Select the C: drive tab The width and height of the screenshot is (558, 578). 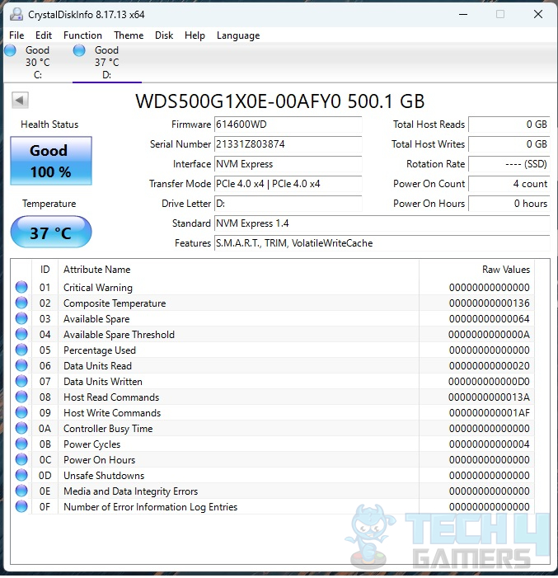38,63
